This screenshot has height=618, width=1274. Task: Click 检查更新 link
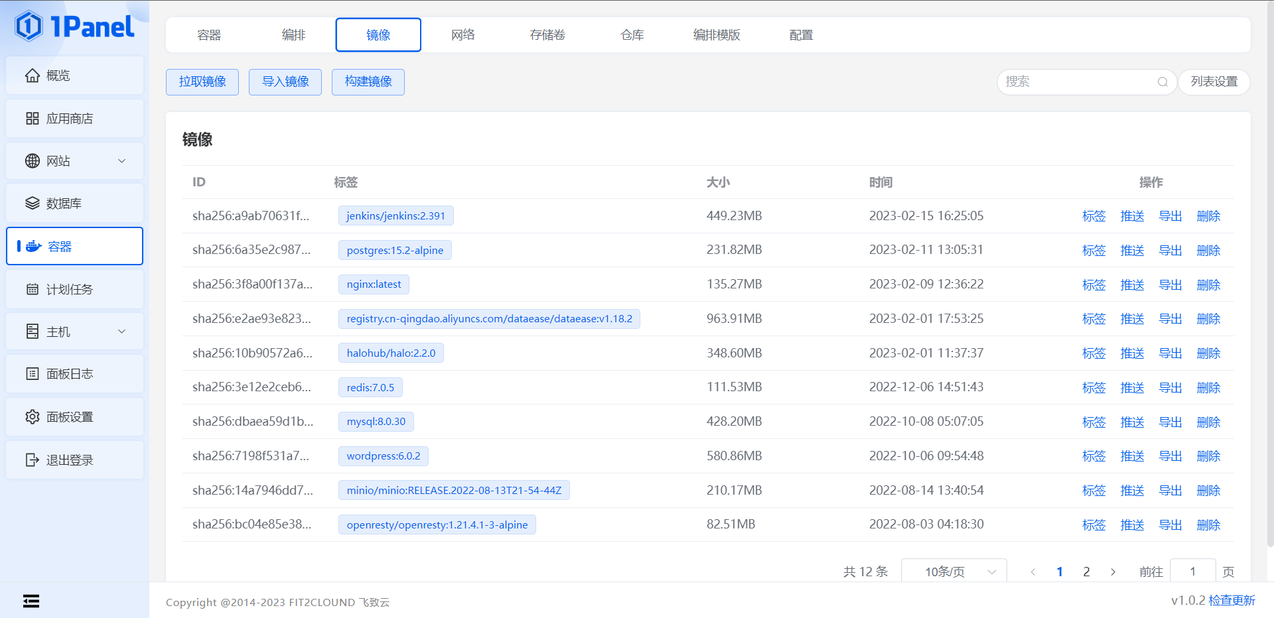[1232, 601]
